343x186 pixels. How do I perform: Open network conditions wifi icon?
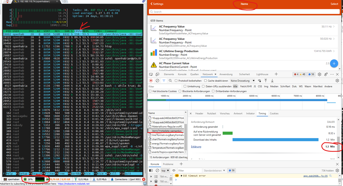tap(260, 81)
